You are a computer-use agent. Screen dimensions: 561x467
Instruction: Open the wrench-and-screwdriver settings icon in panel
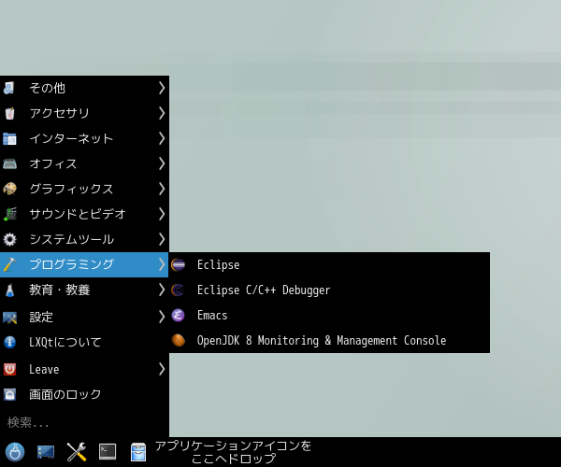pos(77,452)
